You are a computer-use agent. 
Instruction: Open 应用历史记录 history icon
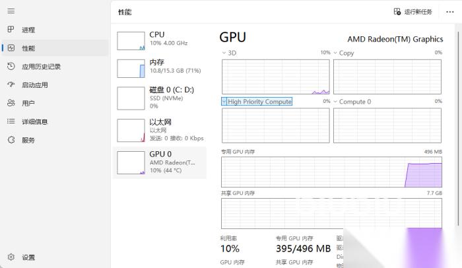11,66
